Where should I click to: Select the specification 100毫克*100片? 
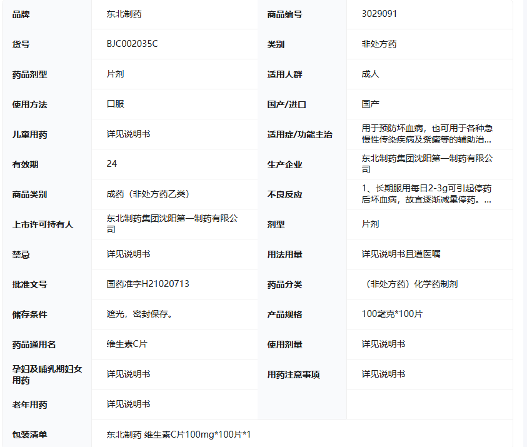click(x=392, y=314)
